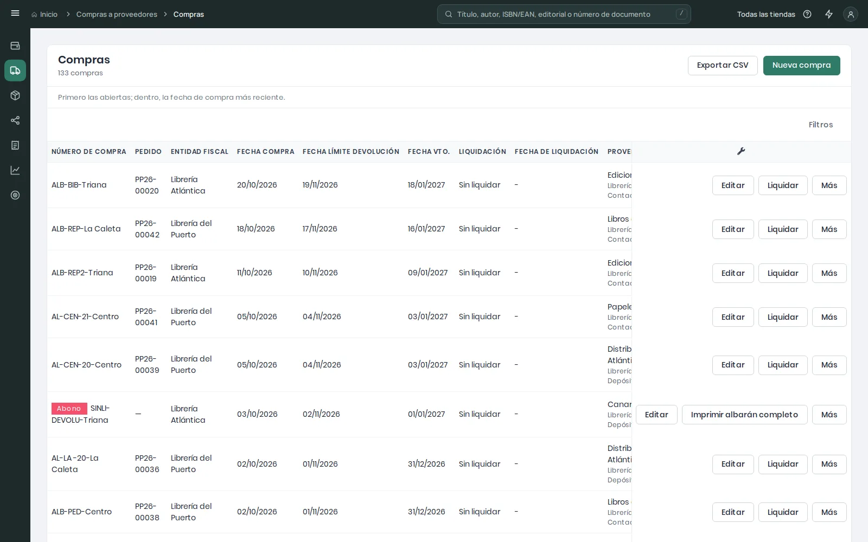
Task: Focus the title, author, ISBN search field
Action: 564,14
